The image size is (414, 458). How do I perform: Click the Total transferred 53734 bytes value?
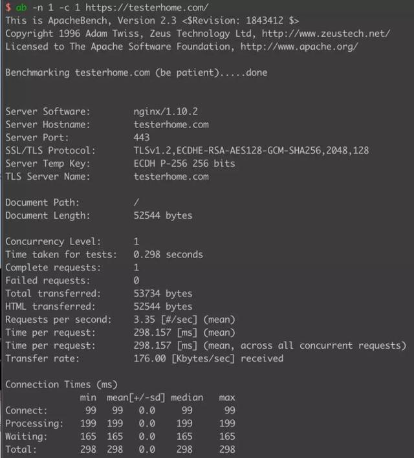point(163,293)
